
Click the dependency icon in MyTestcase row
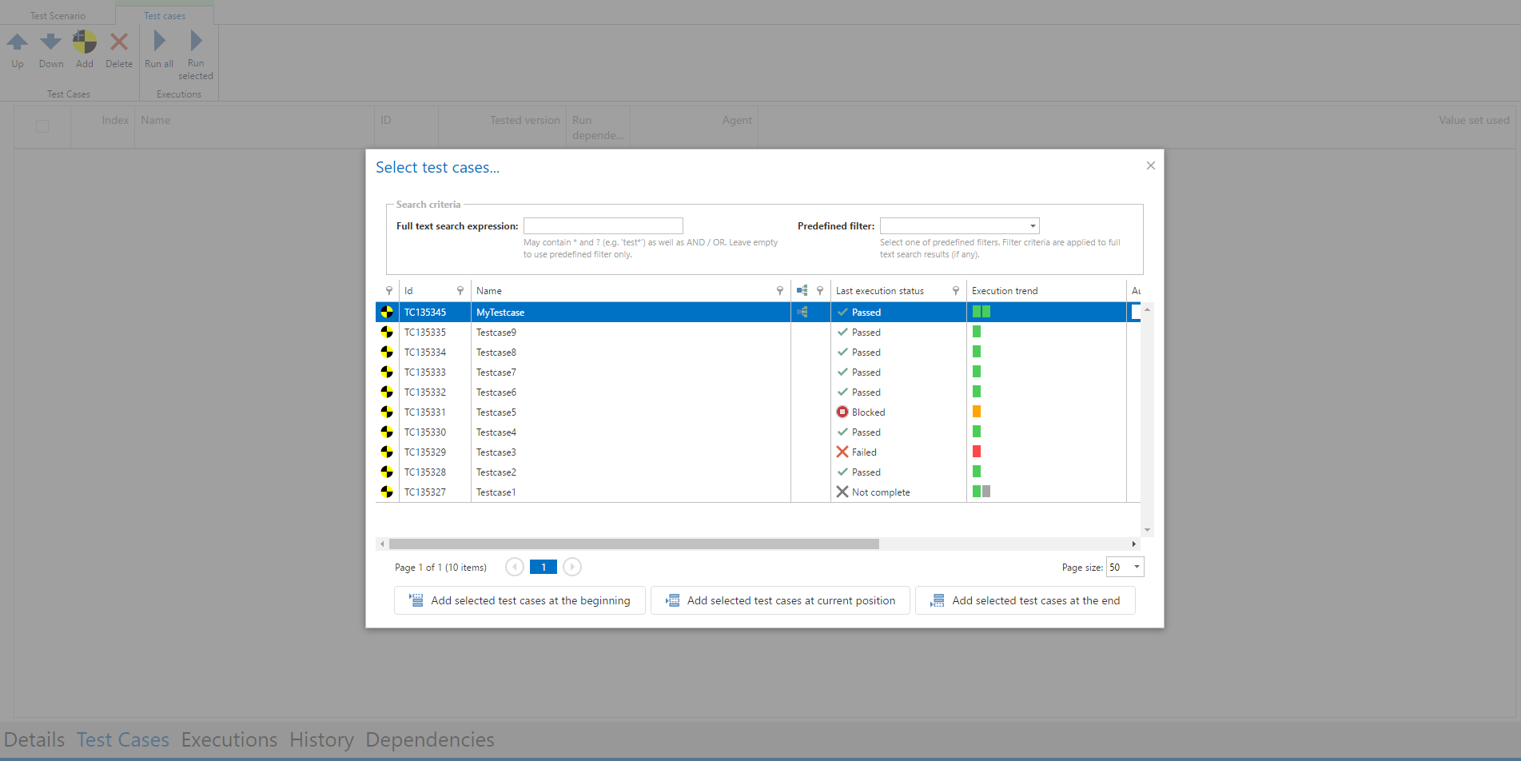tap(802, 313)
